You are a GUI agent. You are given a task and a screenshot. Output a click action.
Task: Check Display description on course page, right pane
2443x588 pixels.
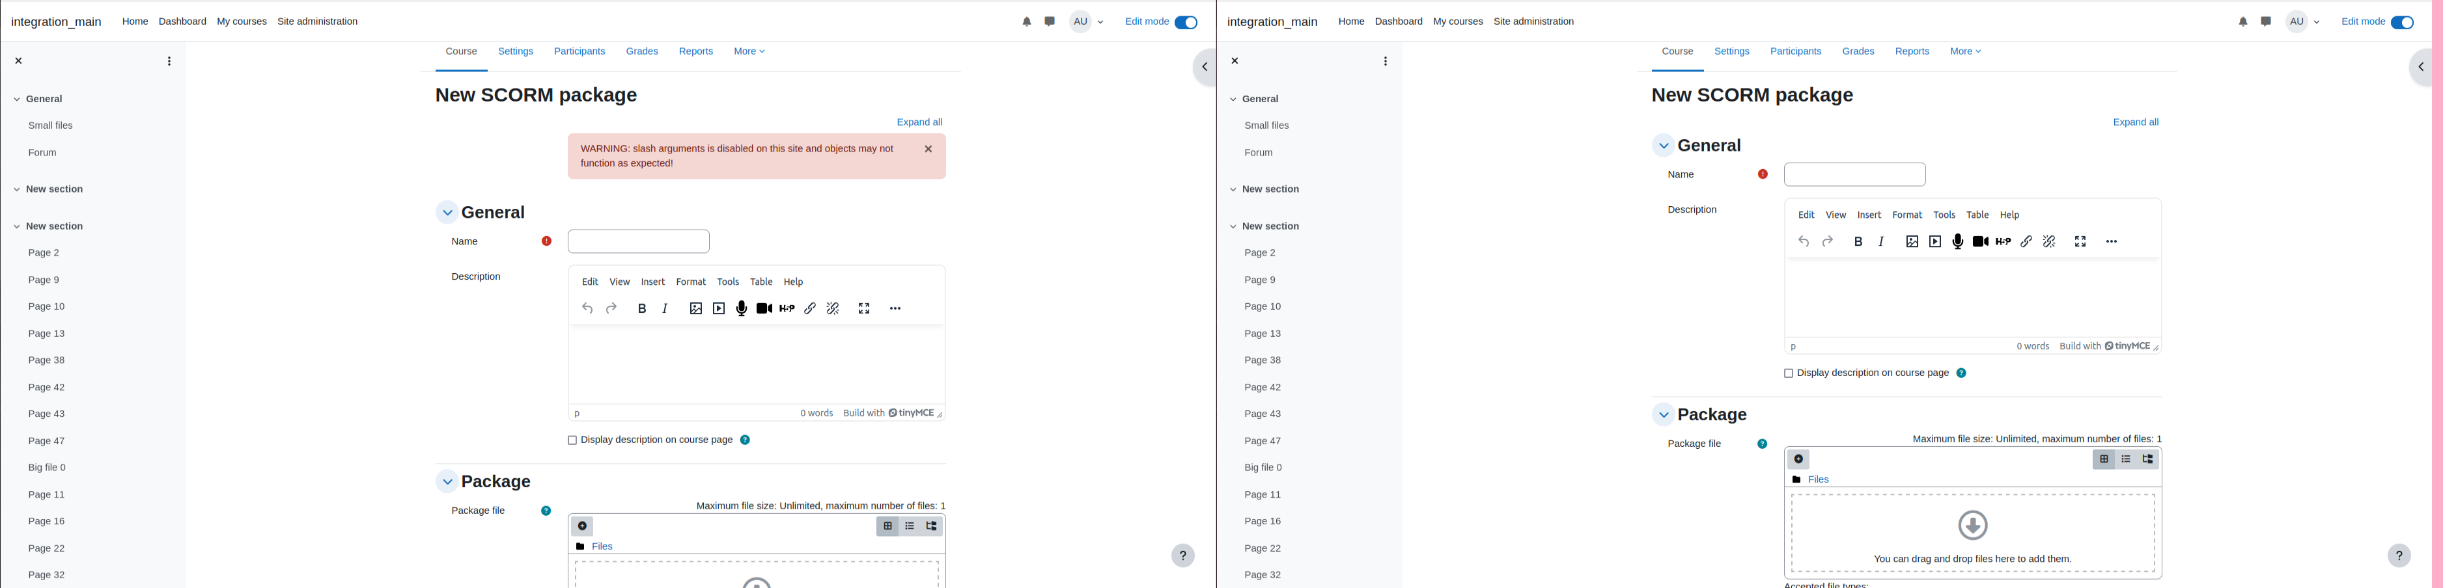tap(1789, 373)
